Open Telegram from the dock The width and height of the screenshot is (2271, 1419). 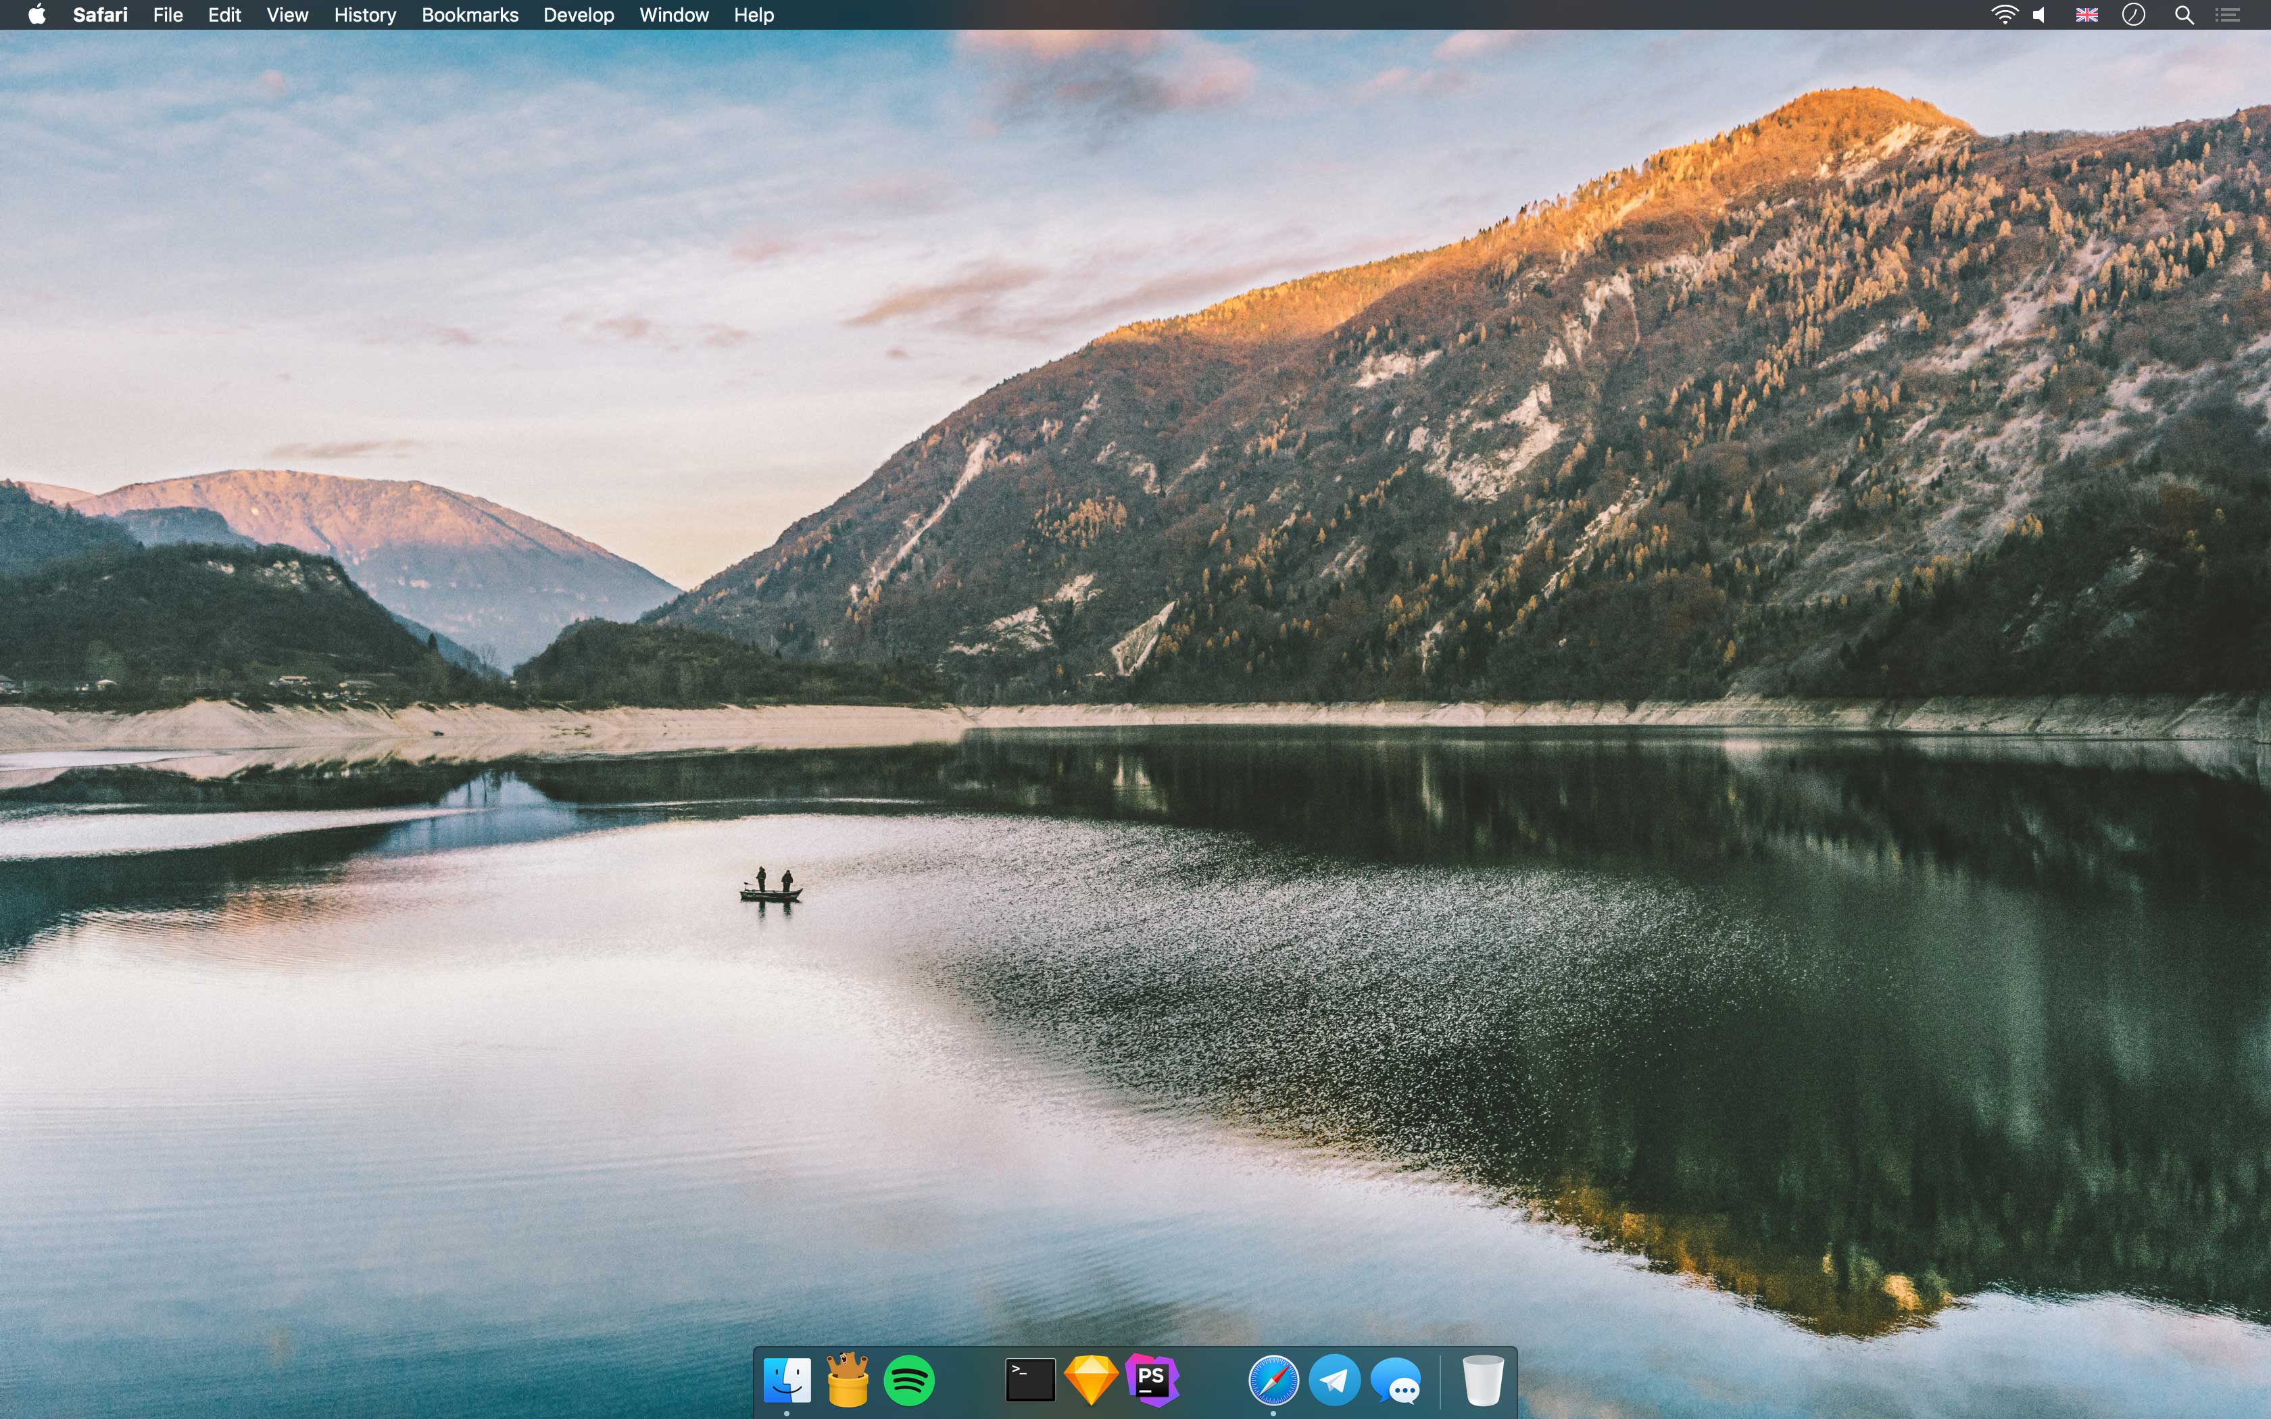point(1334,1380)
